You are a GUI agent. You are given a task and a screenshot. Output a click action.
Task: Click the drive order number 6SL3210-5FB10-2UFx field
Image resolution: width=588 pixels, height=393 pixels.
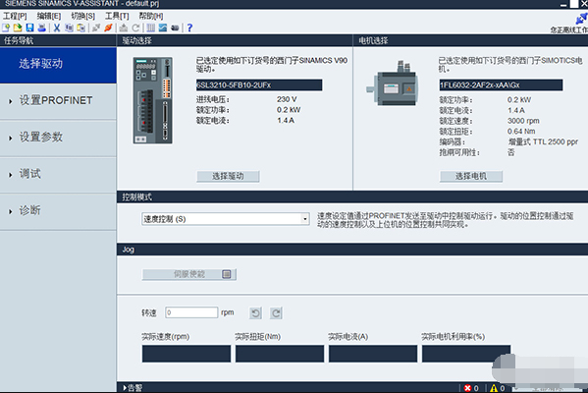pyautogui.click(x=259, y=84)
